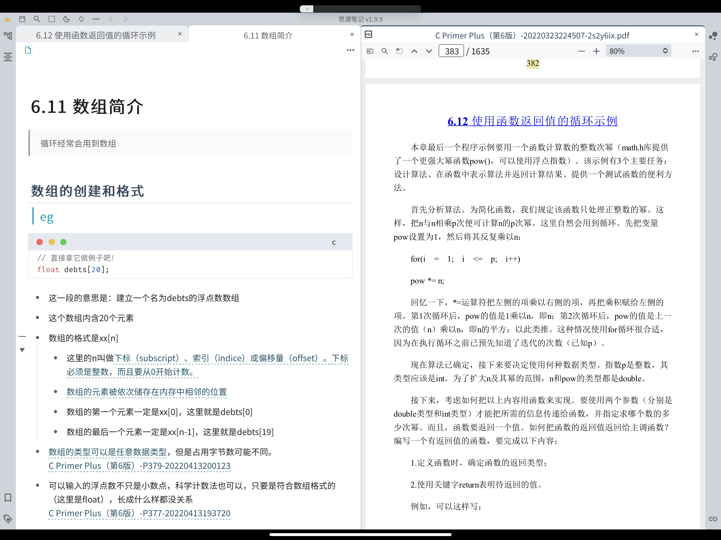
Task: Open the daily note calendar icon
Action: click(x=22, y=19)
